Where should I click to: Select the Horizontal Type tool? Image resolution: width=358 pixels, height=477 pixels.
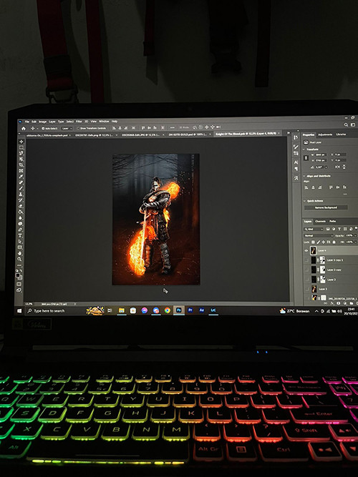click(21, 235)
